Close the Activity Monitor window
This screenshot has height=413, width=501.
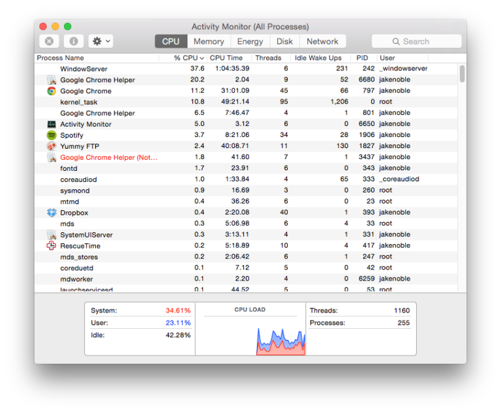[x=43, y=27]
